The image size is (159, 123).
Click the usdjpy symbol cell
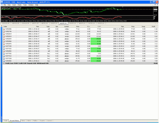[x=67, y=31]
